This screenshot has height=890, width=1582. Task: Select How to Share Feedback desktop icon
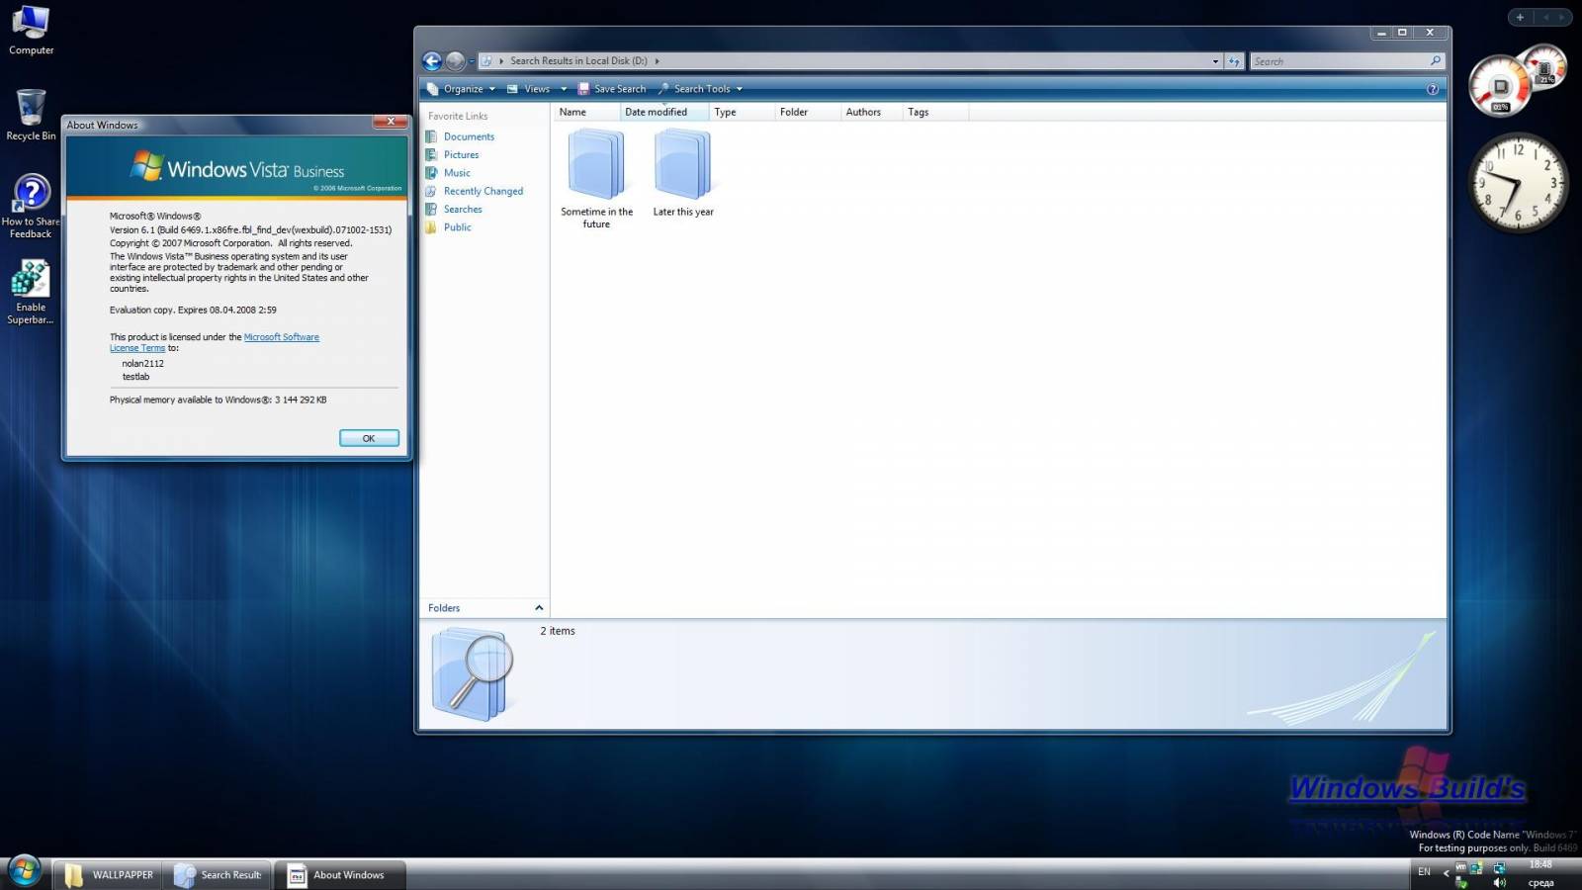31,206
